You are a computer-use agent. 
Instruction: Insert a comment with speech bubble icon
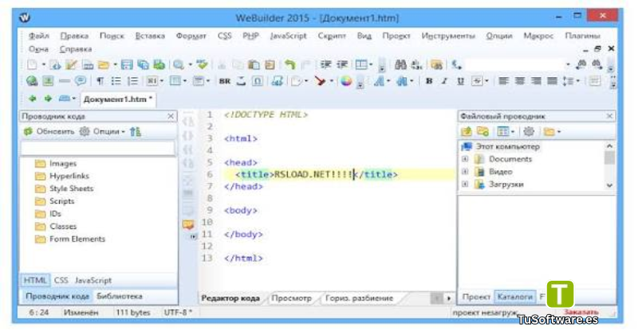[81, 81]
